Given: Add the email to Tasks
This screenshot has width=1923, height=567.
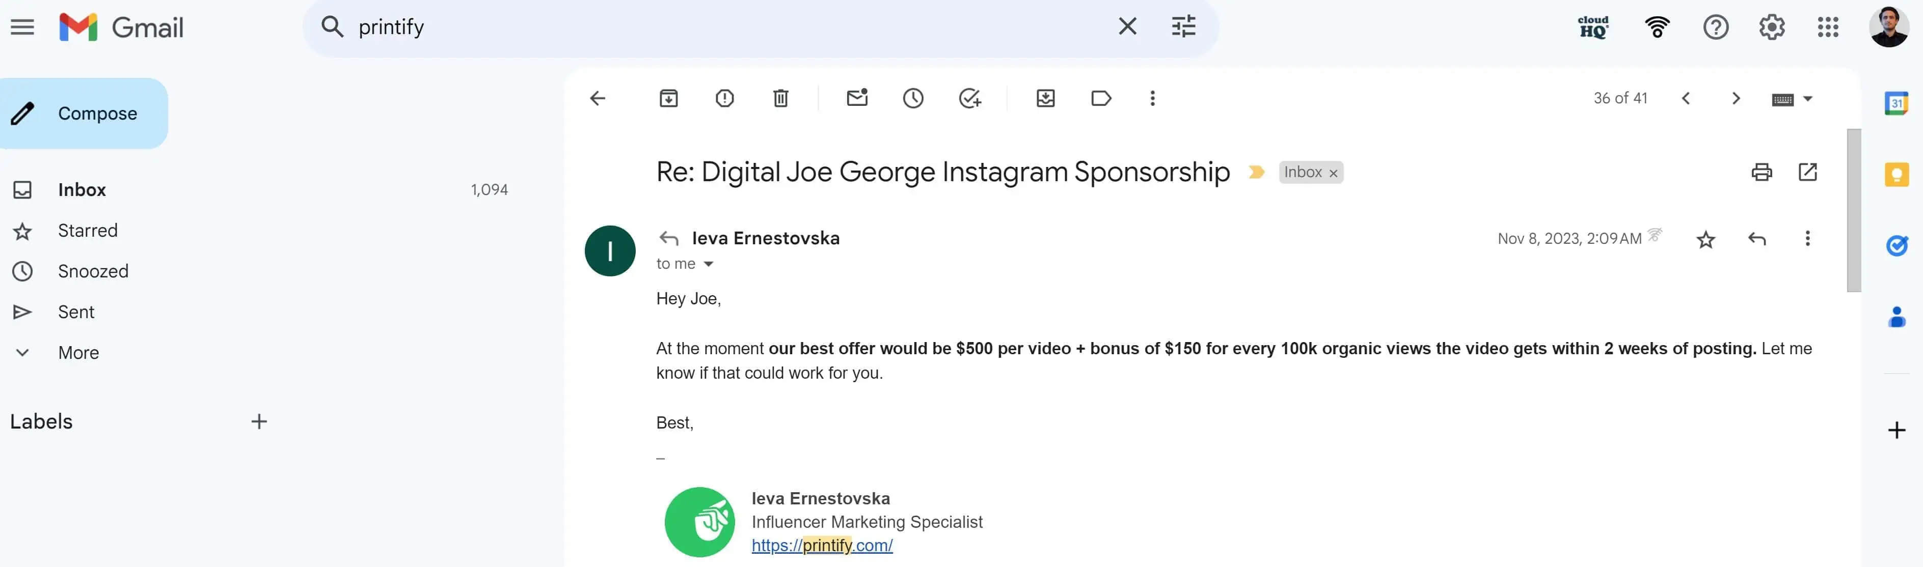Looking at the screenshot, I should pos(969,98).
